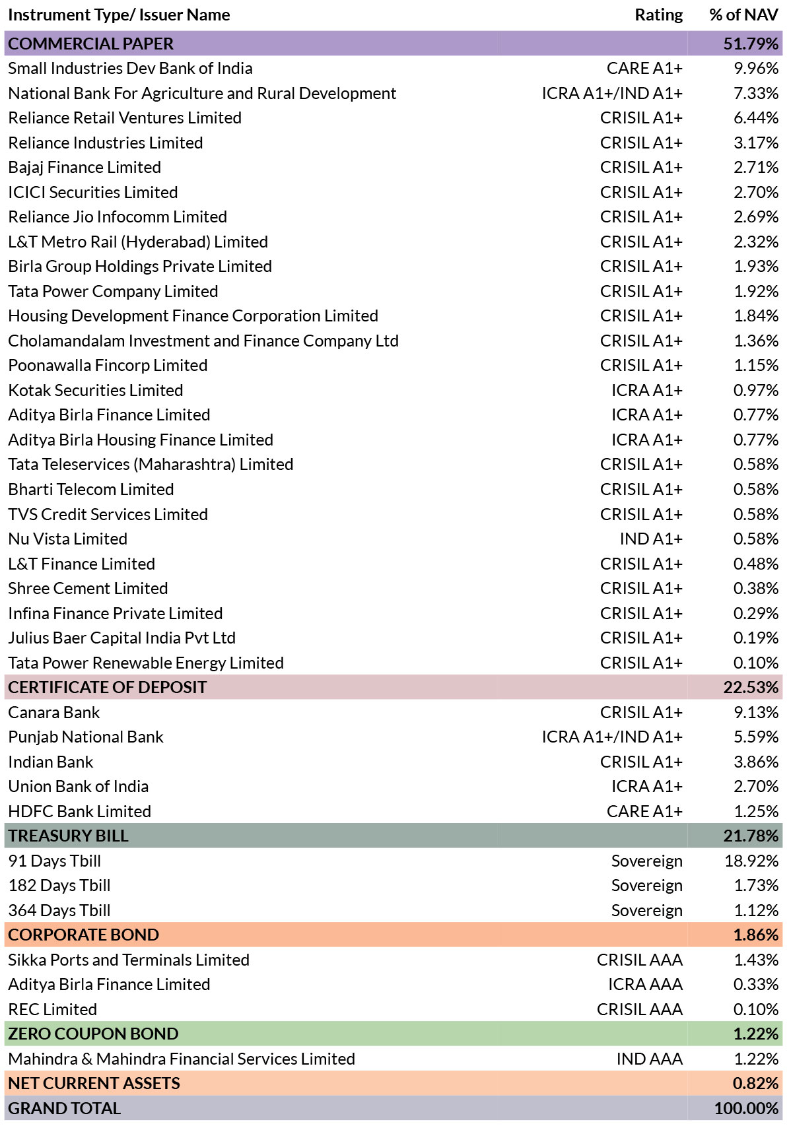Click the 51.79% commercial paper total

pos(751,44)
